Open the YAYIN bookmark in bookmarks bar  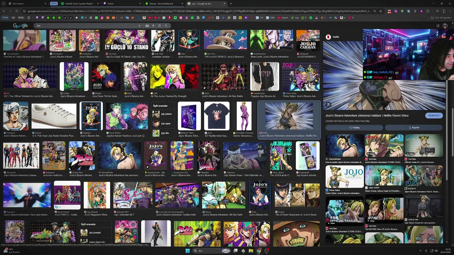(5, 18)
